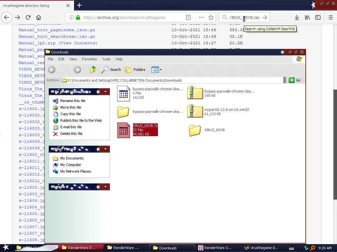Open the Edit menu
The width and height of the screenshot is (337, 252).
pos(61,59)
